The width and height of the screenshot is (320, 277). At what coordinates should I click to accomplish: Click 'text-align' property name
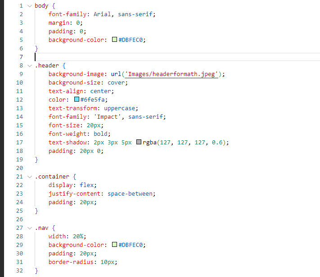(x=66, y=91)
